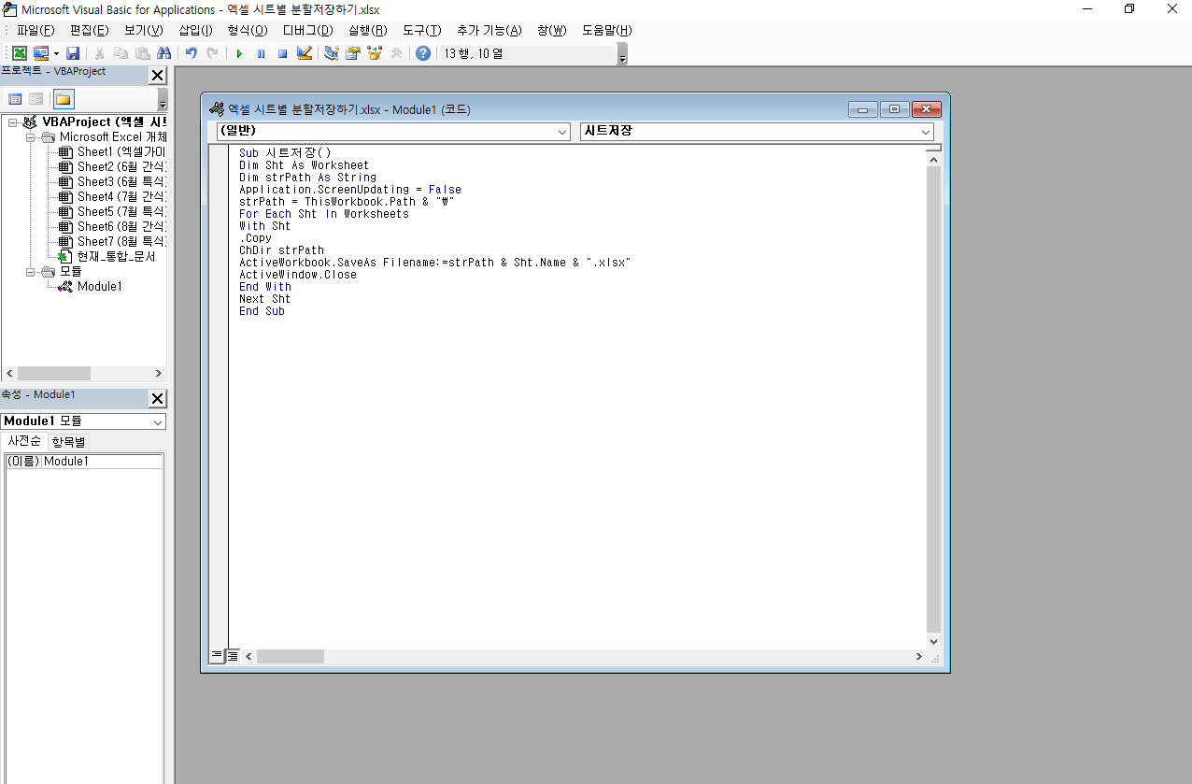Open the Object Browser icon
1192x784 pixels.
coord(375,53)
